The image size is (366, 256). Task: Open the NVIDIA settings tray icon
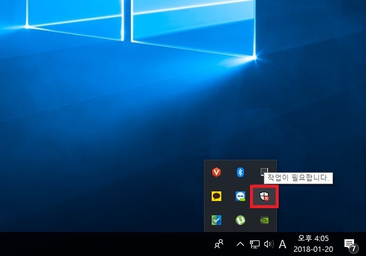point(264,220)
